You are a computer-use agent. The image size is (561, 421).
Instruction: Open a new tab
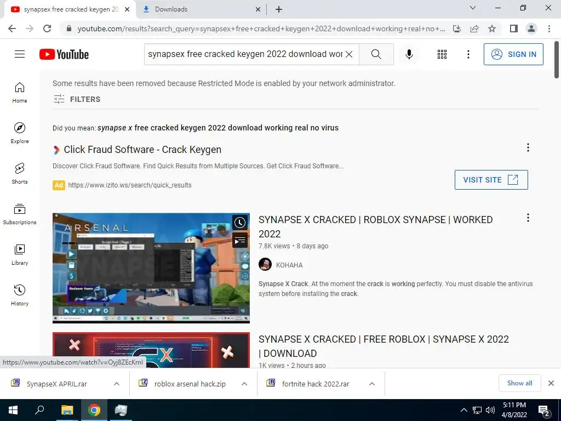pos(279,10)
